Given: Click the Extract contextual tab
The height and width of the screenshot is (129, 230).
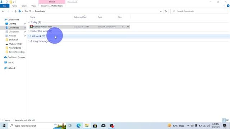Looking at the screenshot, I should [x=52, y=2].
